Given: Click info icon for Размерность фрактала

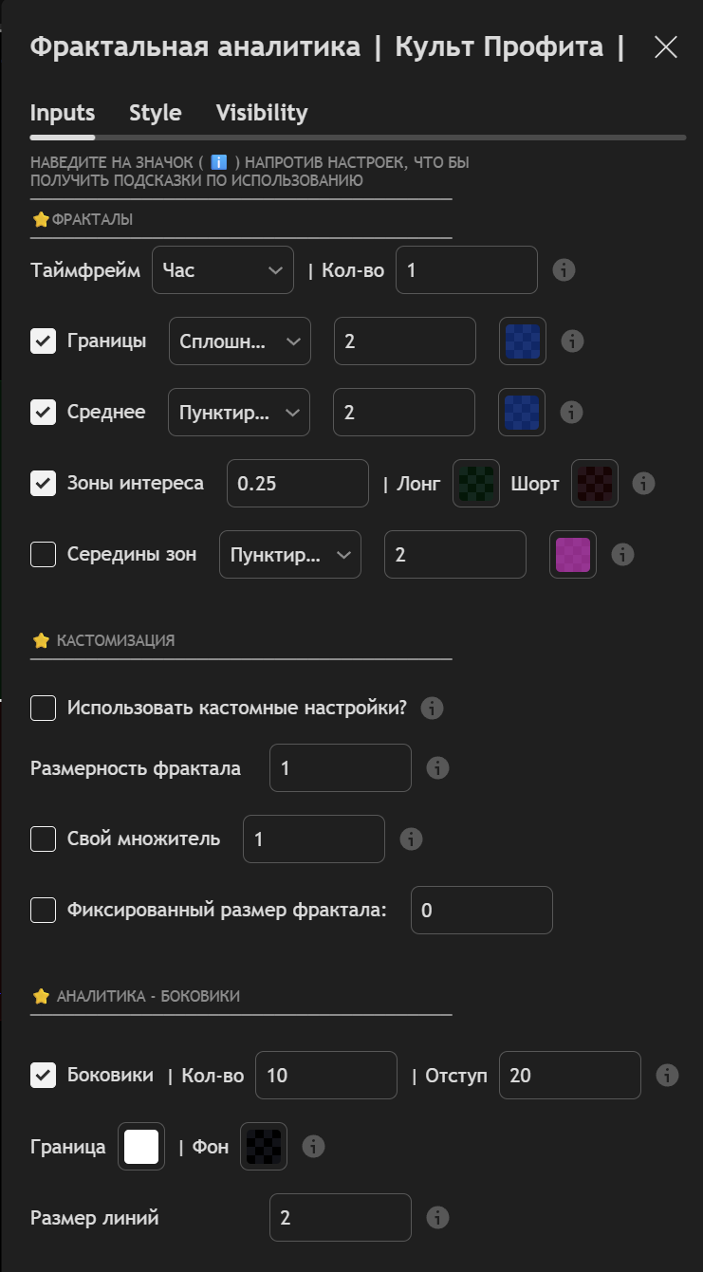Looking at the screenshot, I should [437, 767].
